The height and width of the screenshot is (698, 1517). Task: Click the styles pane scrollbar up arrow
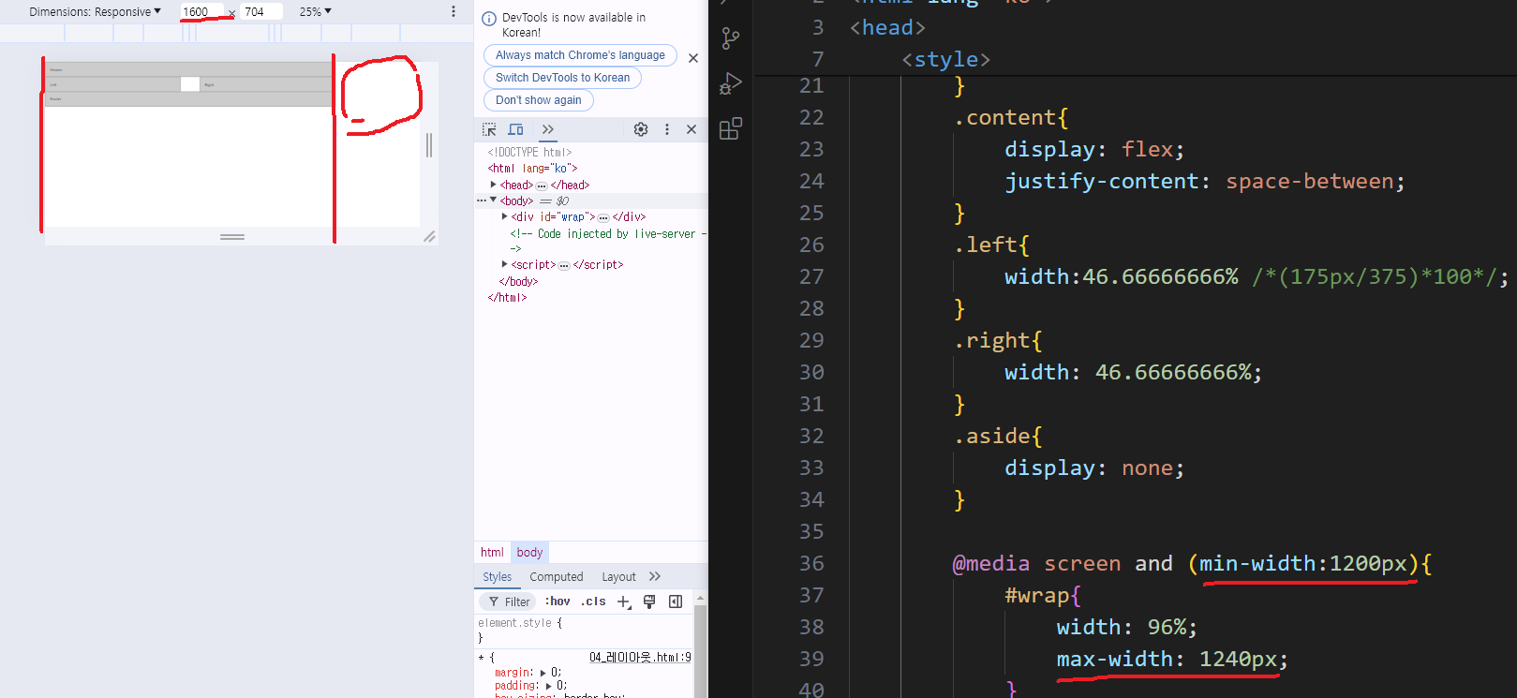coord(700,598)
